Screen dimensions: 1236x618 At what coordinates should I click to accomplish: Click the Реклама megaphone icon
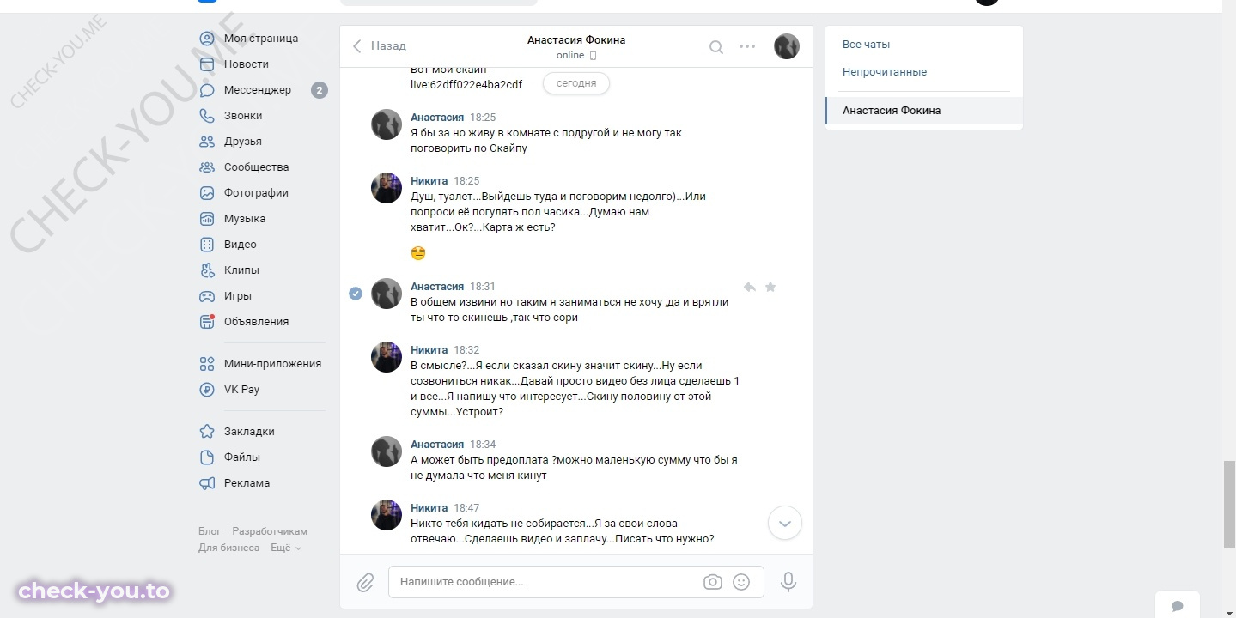coord(207,483)
